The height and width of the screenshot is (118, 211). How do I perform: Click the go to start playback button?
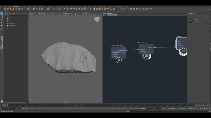click(196, 105)
